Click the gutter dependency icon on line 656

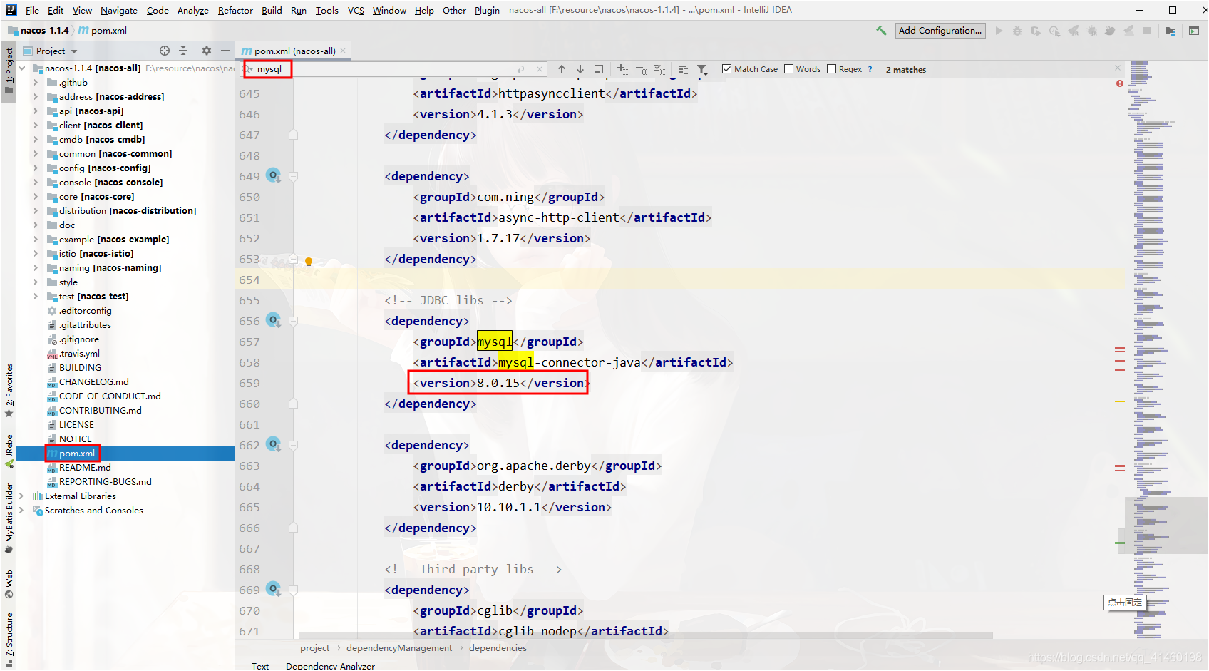pos(274,320)
